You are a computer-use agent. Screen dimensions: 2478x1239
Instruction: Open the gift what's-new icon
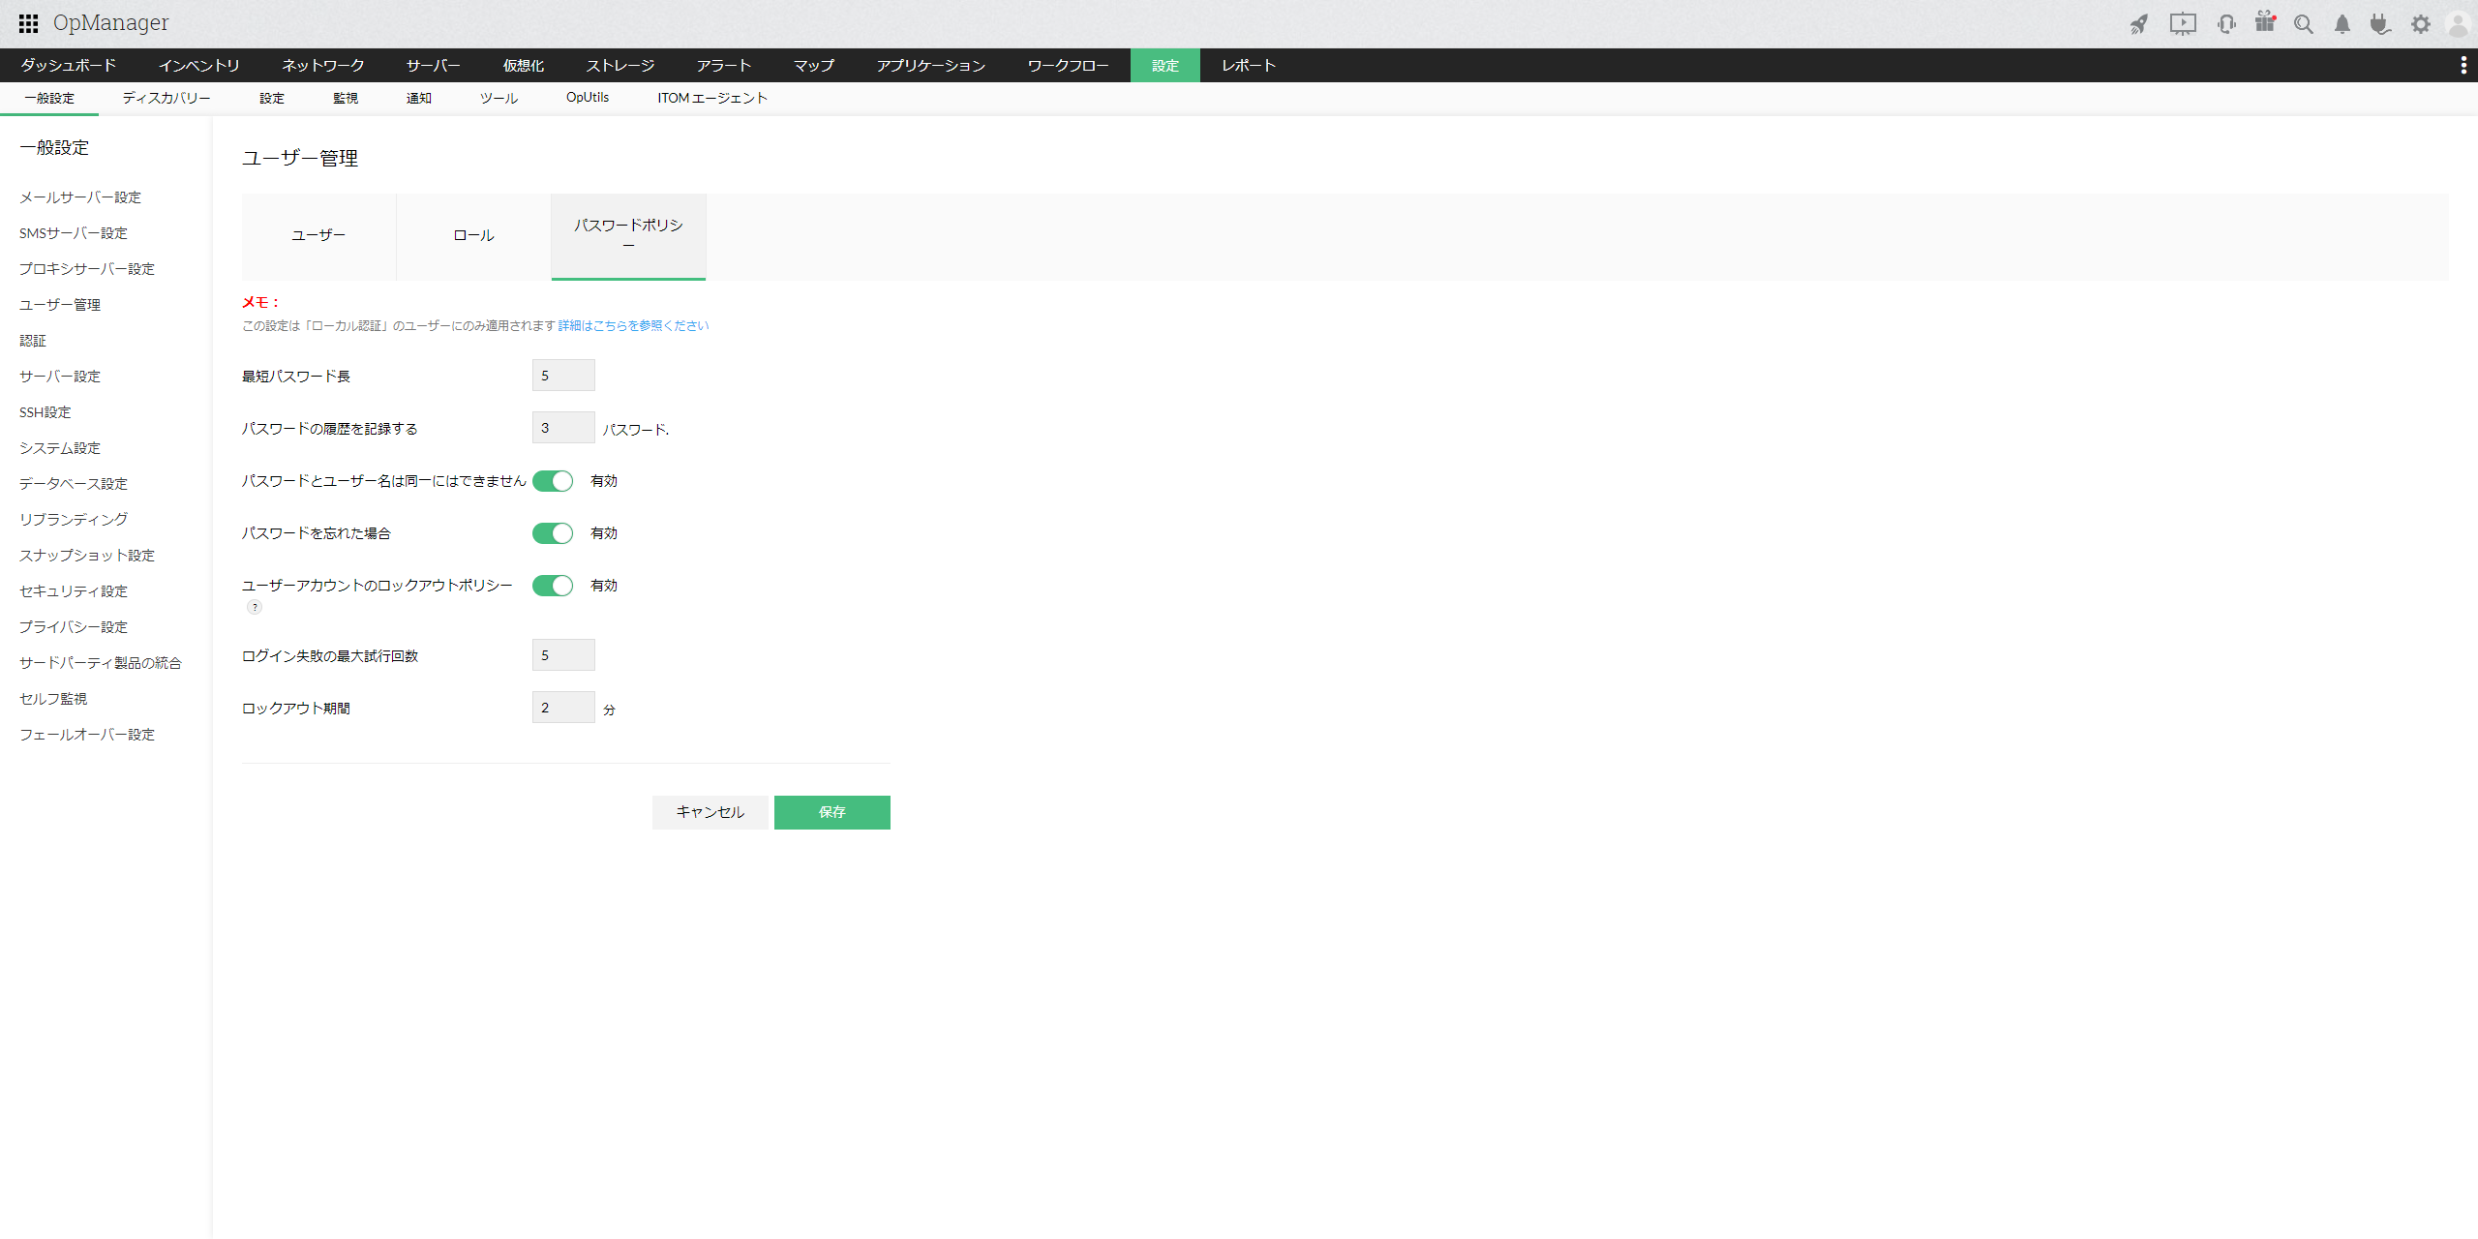coord(2265,22)
